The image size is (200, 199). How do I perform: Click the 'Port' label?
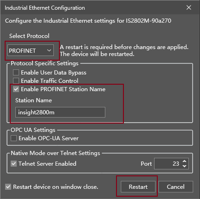146,164
